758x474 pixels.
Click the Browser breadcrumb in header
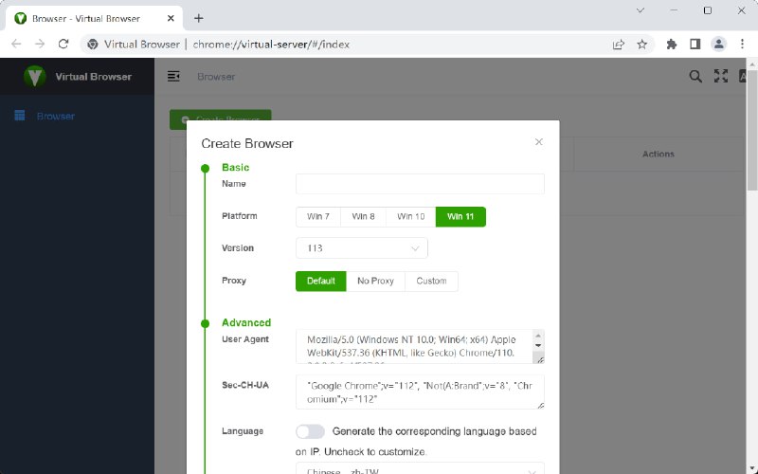click(216, 77)
